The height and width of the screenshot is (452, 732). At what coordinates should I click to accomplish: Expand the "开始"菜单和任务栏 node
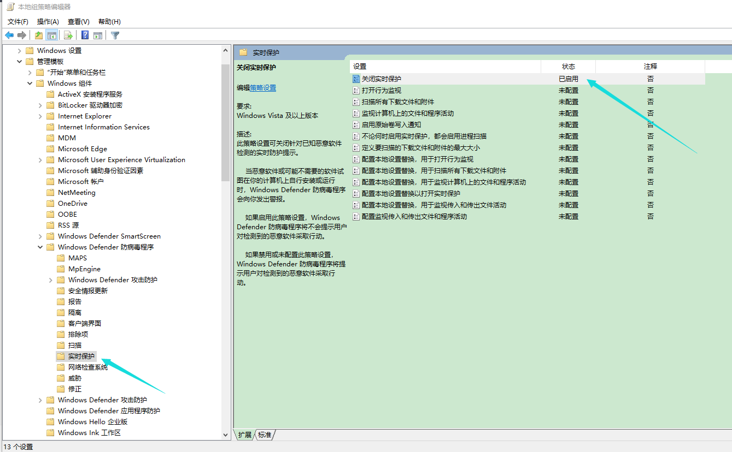pyautogui.click(x=30, y=73)
